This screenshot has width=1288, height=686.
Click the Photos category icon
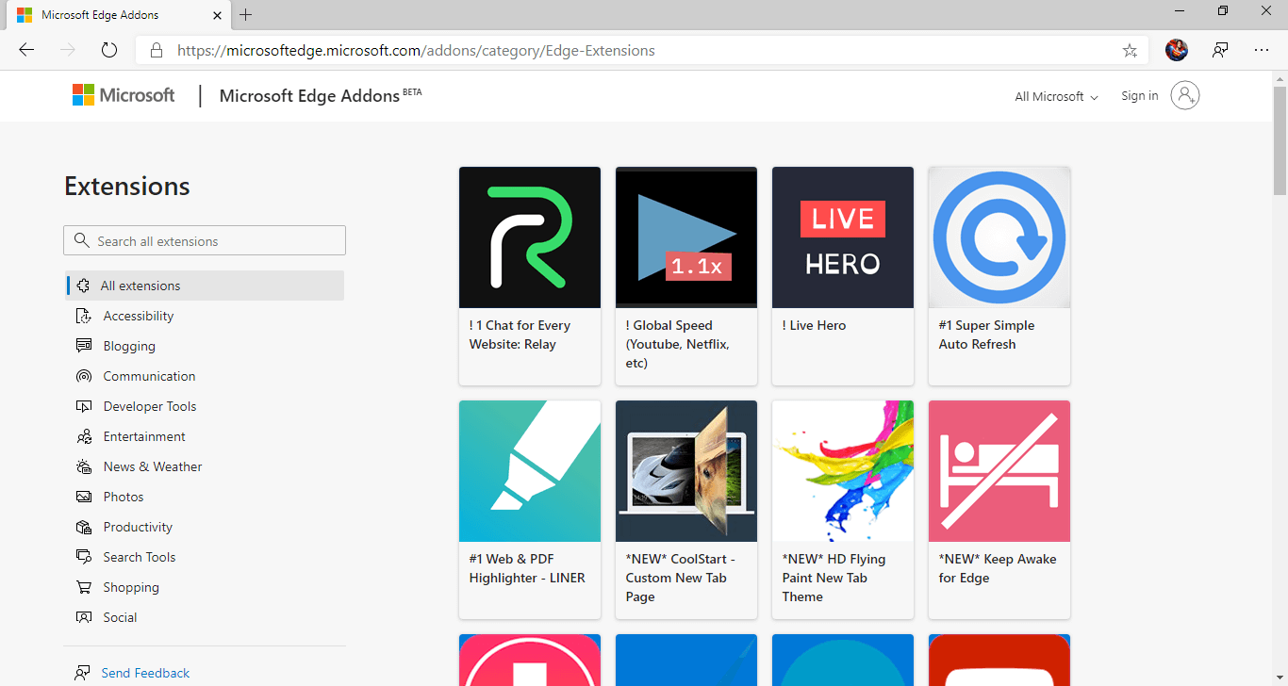pyautogui.click(x=84, y=497)
